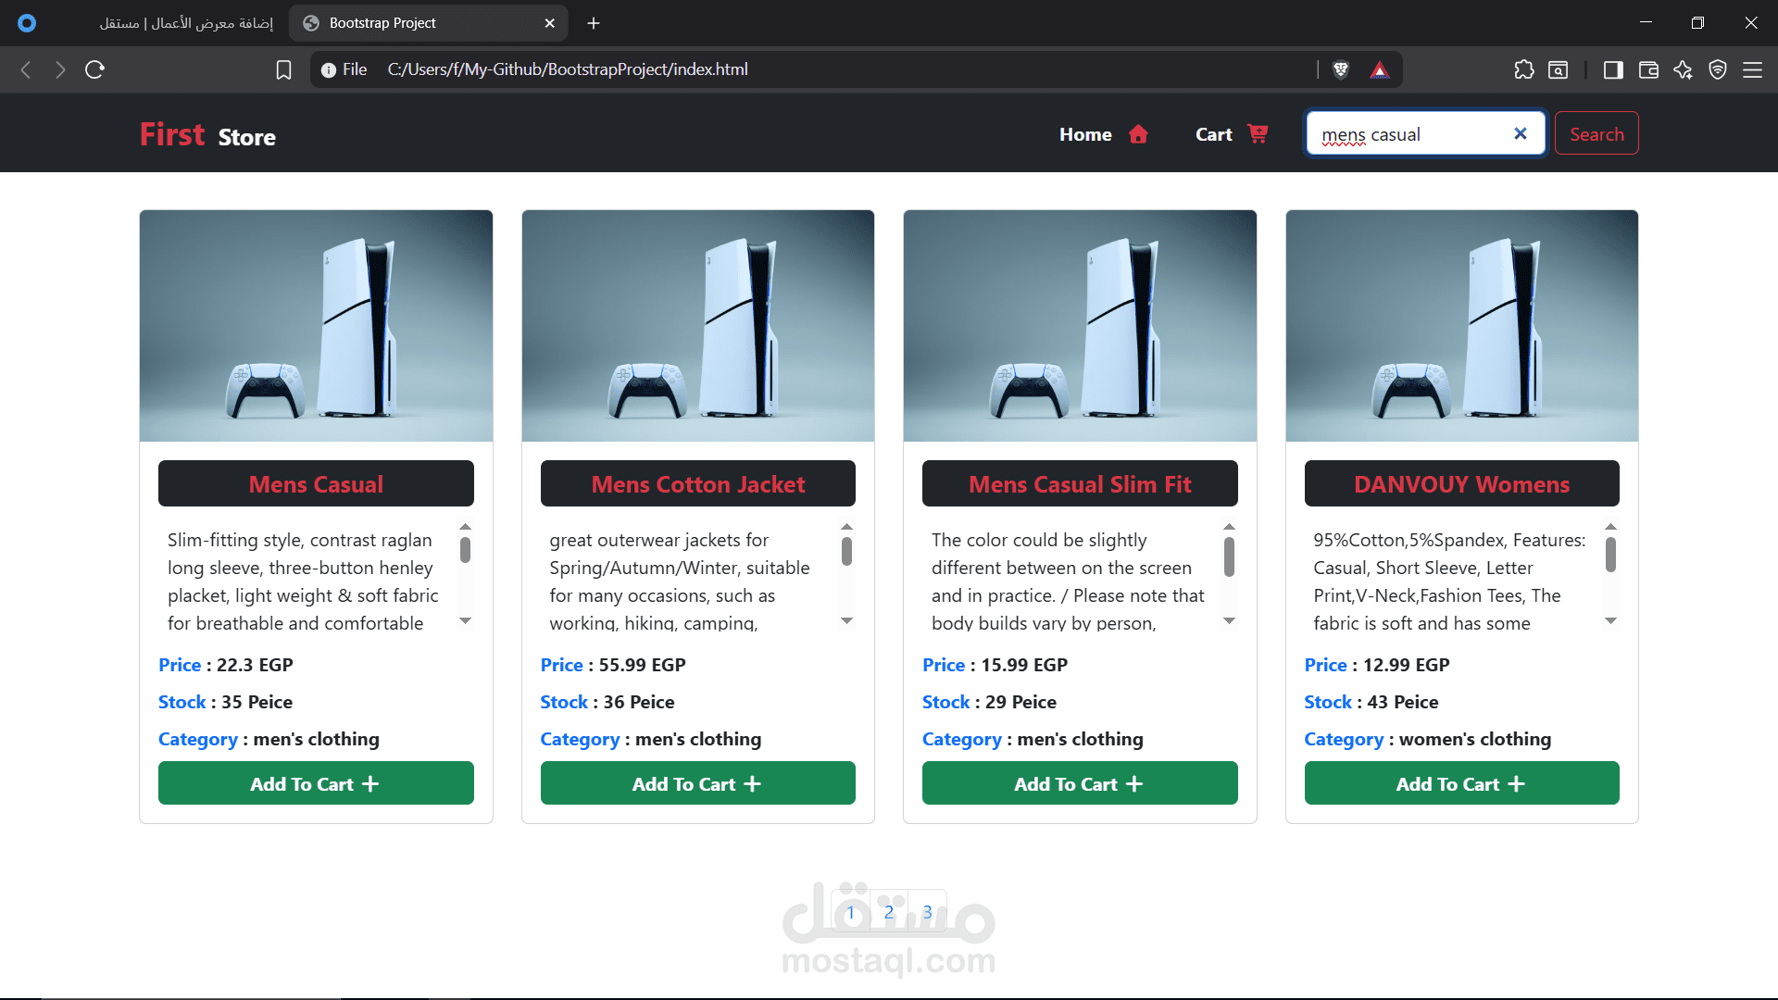
Task: Click the Home house icon
Action: (1138, 134)
